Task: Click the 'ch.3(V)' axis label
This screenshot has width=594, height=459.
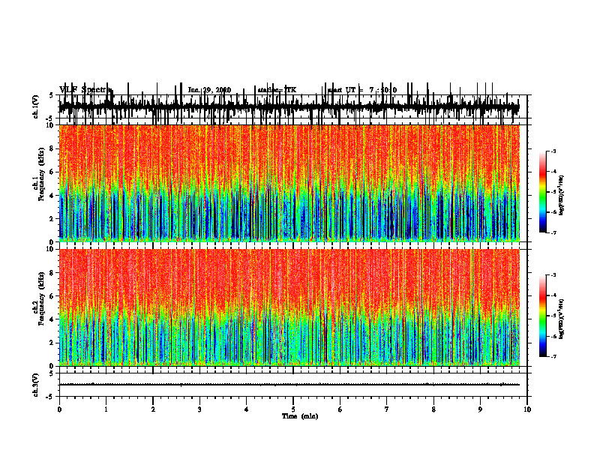Action: click(x=36, y=385)
